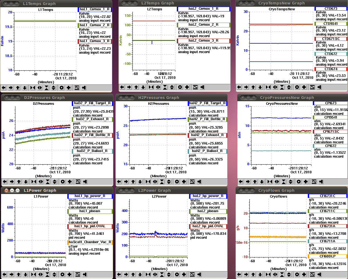The image size is (348, 279).
Task: Select haScatt_Chamber_Vac_R legend entry
Action: pyautogui.click(x=90, y=242)
